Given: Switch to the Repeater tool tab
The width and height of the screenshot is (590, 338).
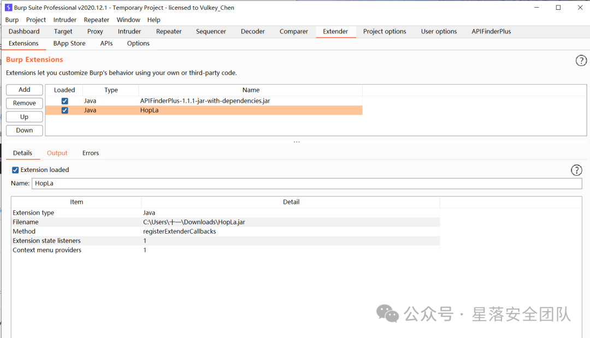Looking at the screenshot, I should (x=169, y=32).
